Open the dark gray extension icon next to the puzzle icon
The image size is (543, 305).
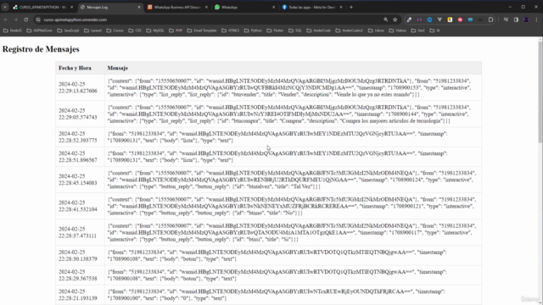pos(481,19)
